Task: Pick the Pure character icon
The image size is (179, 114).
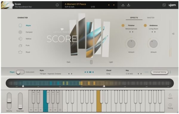Action: tap(20, 46)
